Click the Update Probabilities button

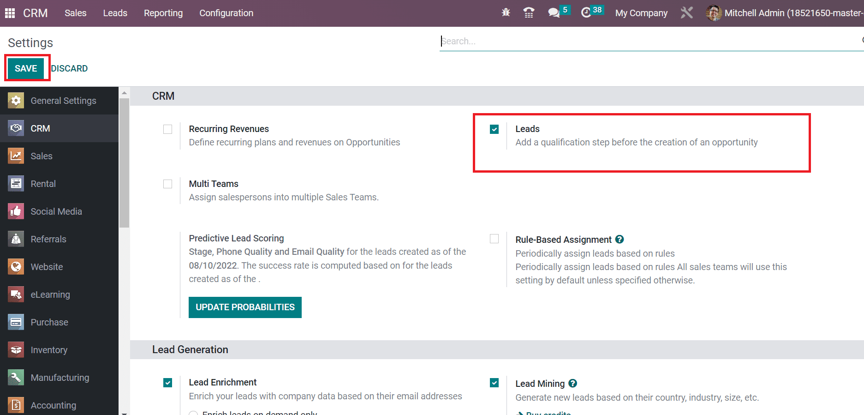click(x=245, y=307)
